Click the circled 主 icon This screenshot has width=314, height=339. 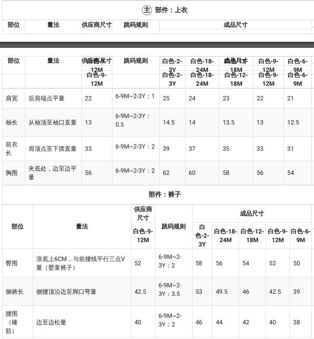click(x=147, y=10)
